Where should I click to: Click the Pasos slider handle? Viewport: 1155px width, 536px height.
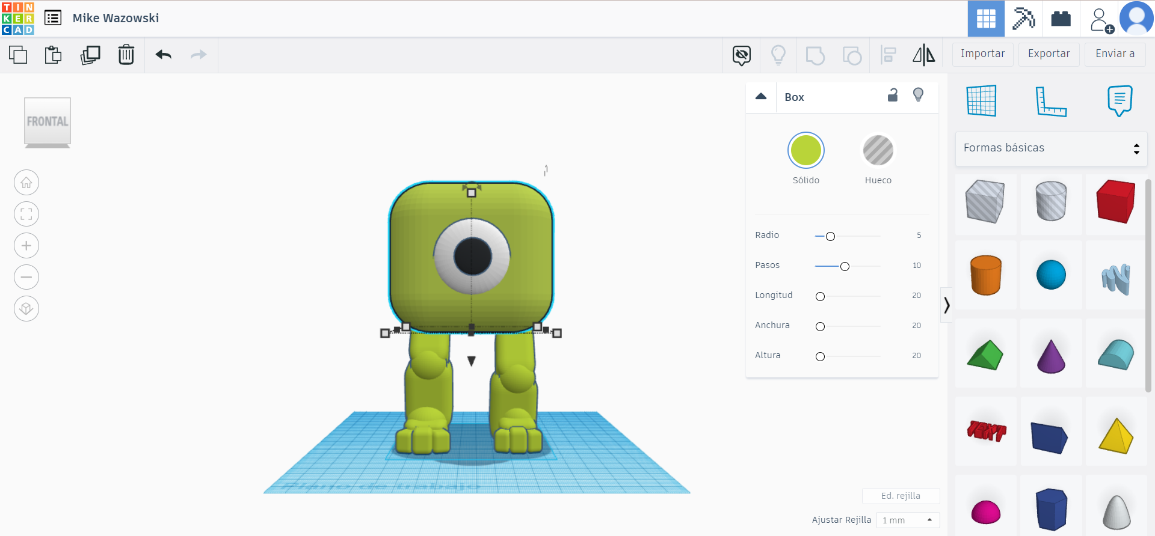click(845, 267)
